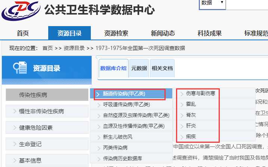Go to the 首页 navigation tab
The height and width of the screenshot is (167, 268).
pos(23,33)
